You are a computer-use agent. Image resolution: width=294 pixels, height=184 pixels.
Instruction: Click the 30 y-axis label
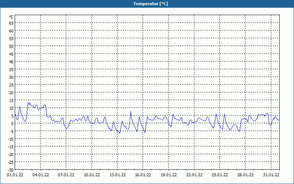coord(11,77)
